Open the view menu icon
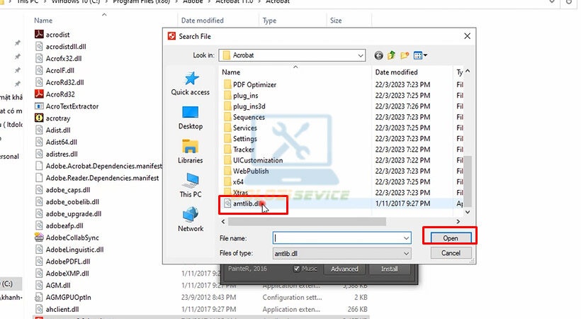This screenshot has height=319, width=581. tap(420, 55)
